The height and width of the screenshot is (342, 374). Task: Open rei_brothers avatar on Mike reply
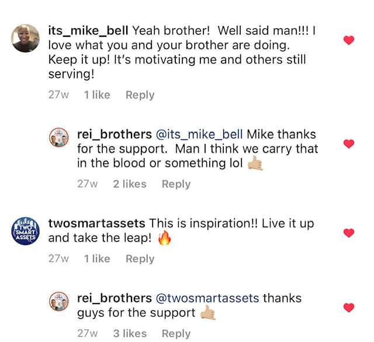pyautogui.click(x=59, y=137)
